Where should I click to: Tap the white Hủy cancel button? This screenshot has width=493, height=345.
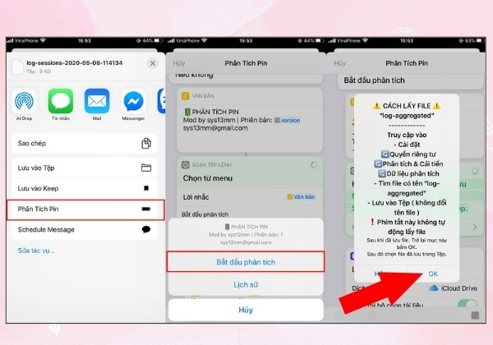[246, 310]
